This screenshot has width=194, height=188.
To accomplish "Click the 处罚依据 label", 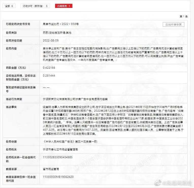I will (11, 141).
